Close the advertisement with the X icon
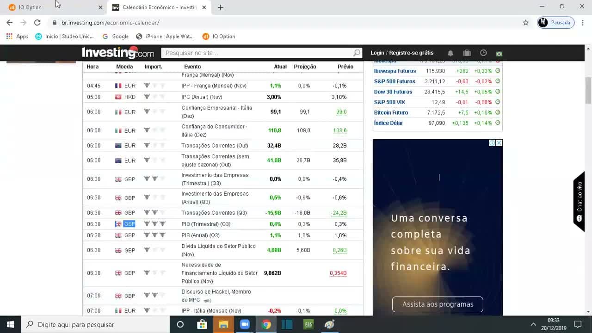Image resolution: width=592 pixels, height=333 pixels. tap(499, 143)
